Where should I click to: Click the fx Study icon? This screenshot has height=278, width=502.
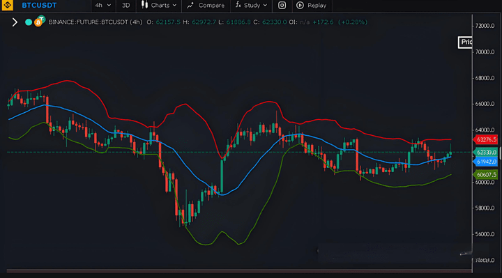tap(238, 4)
